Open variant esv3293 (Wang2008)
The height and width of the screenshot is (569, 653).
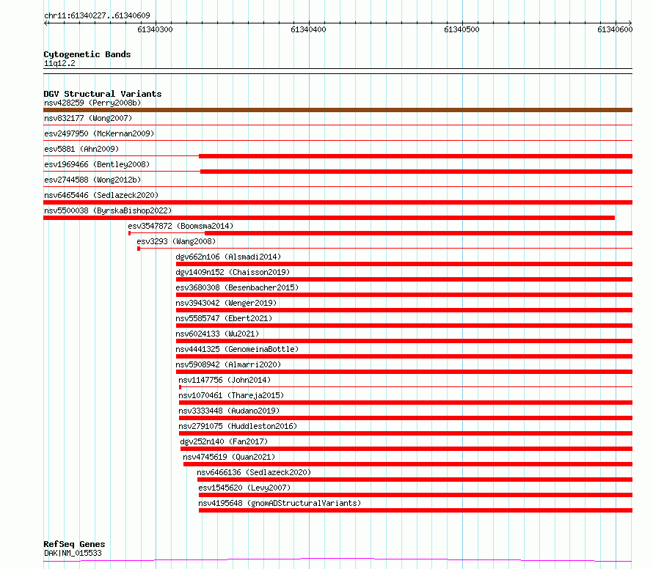tap(176, 241)
